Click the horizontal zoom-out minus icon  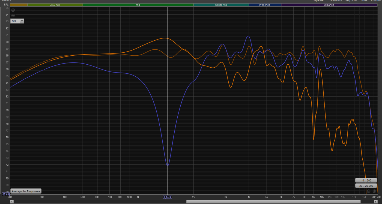point(369,191)
